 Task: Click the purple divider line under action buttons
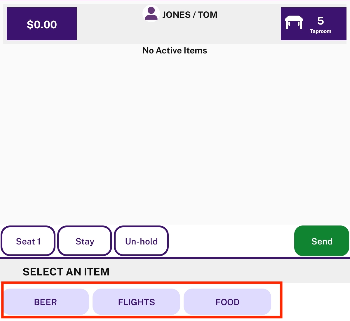[x=175, y=258]
